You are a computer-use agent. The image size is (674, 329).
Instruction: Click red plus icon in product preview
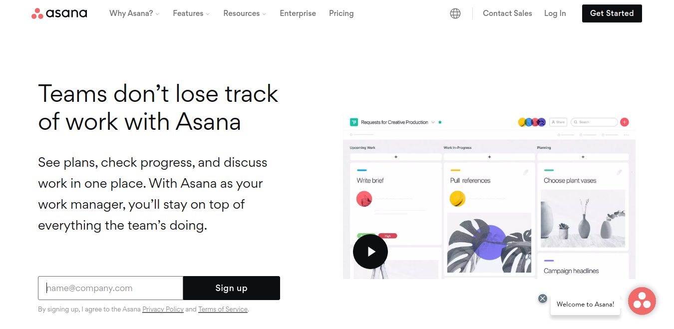[625, 122]
